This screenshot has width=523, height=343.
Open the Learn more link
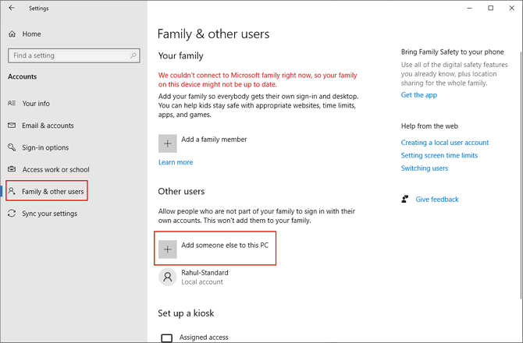176,162
